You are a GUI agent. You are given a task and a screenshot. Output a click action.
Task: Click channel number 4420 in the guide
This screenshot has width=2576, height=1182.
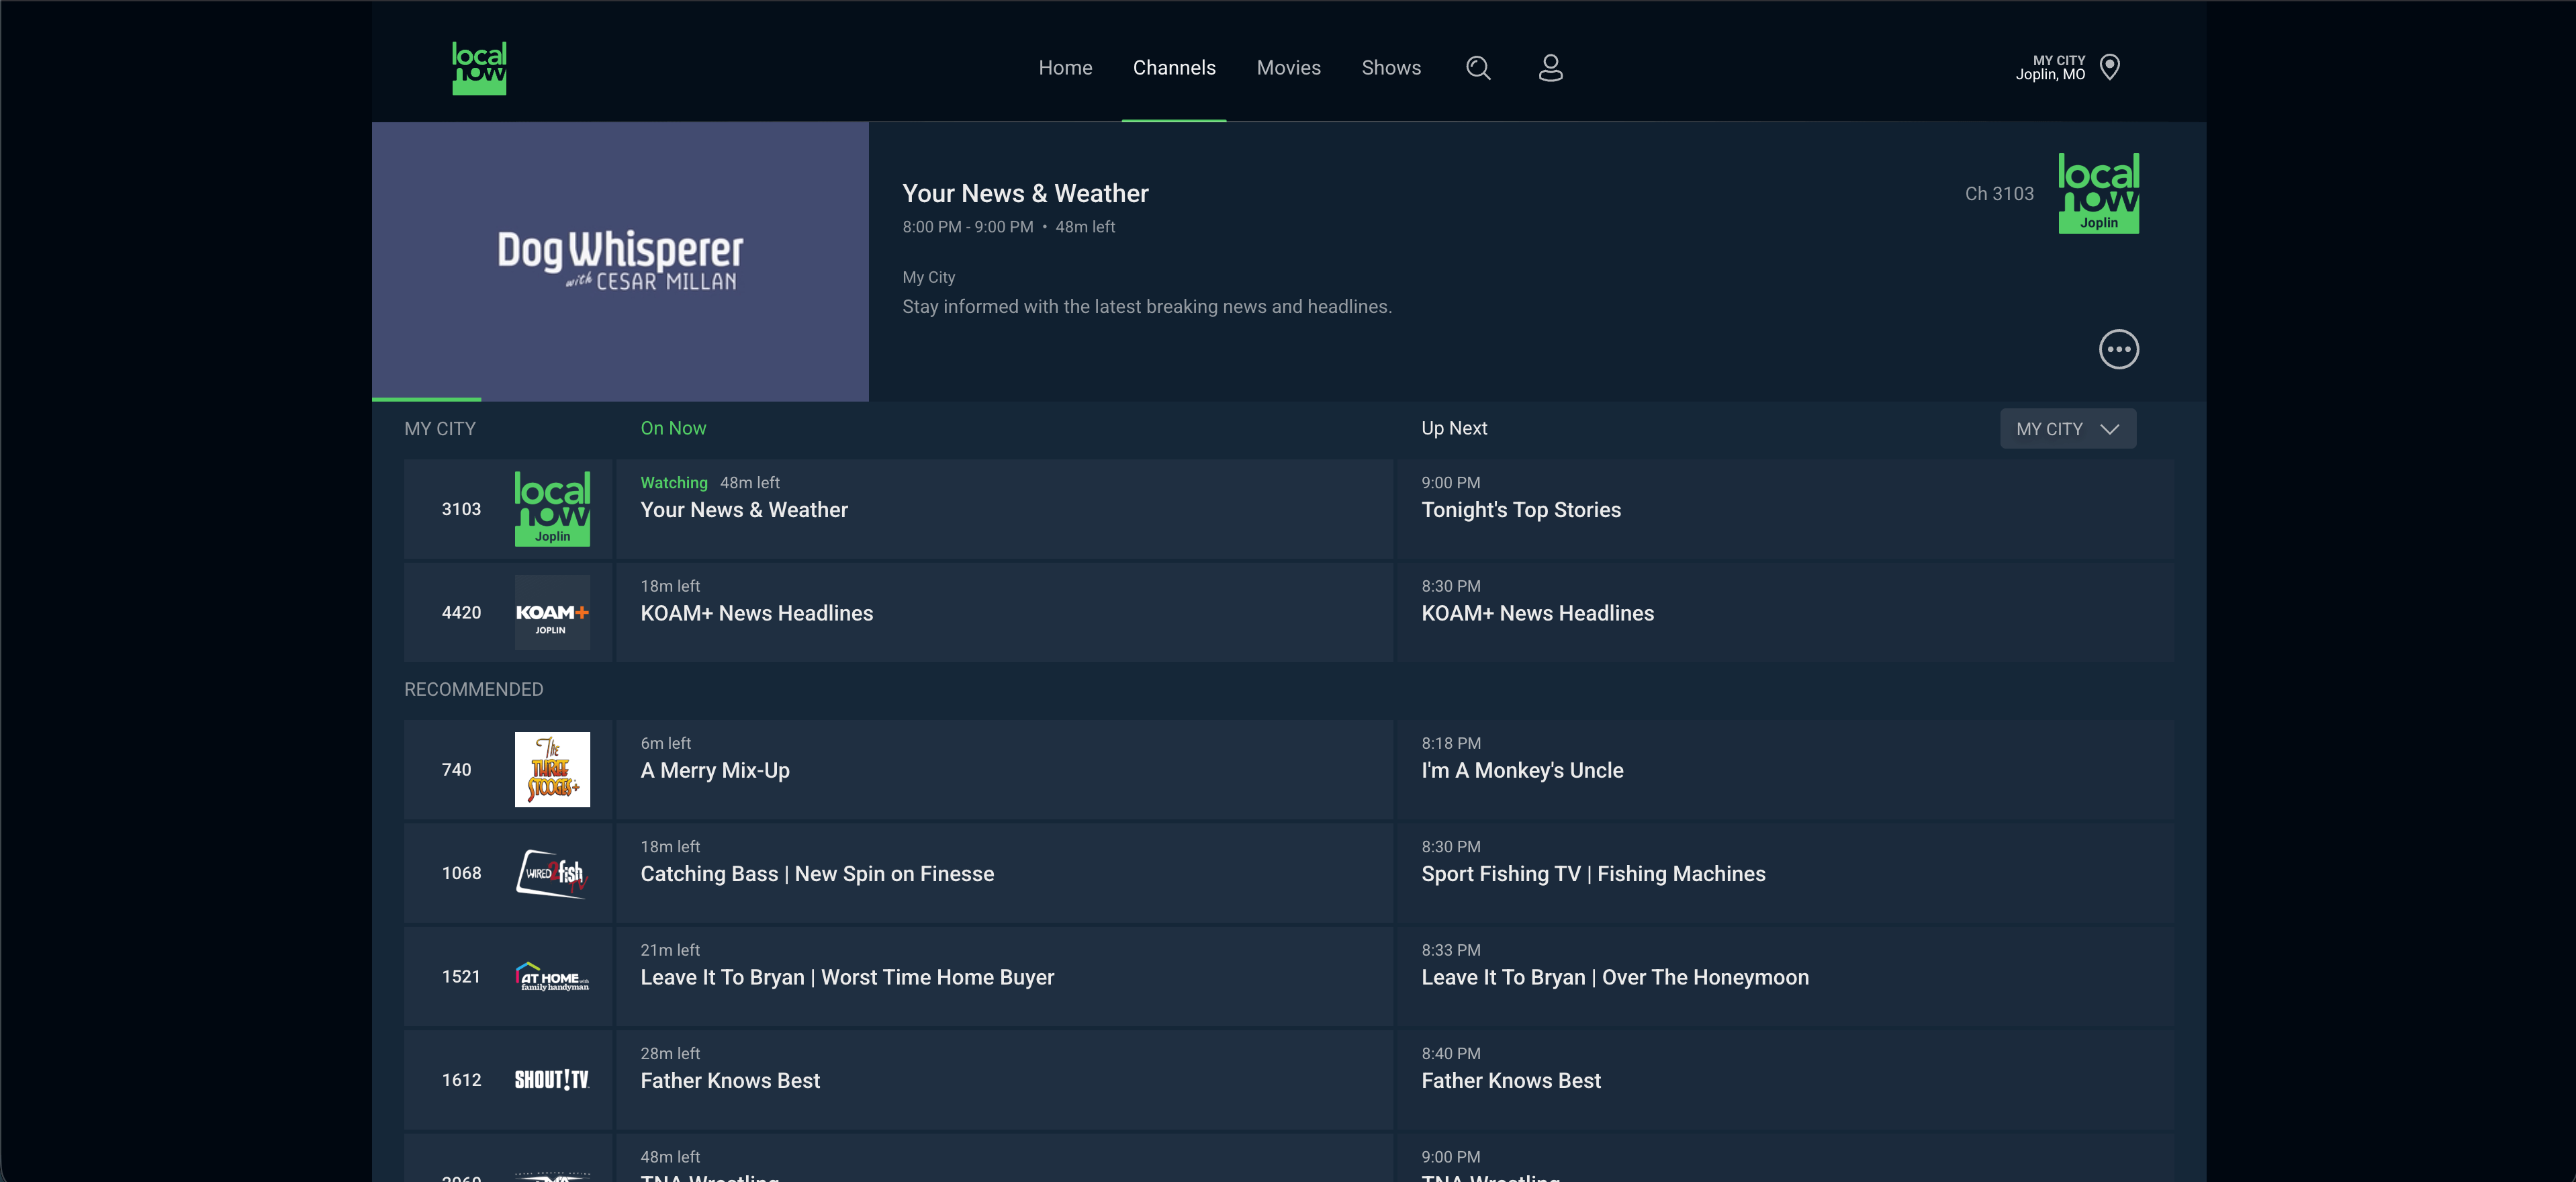coord(461,613)
